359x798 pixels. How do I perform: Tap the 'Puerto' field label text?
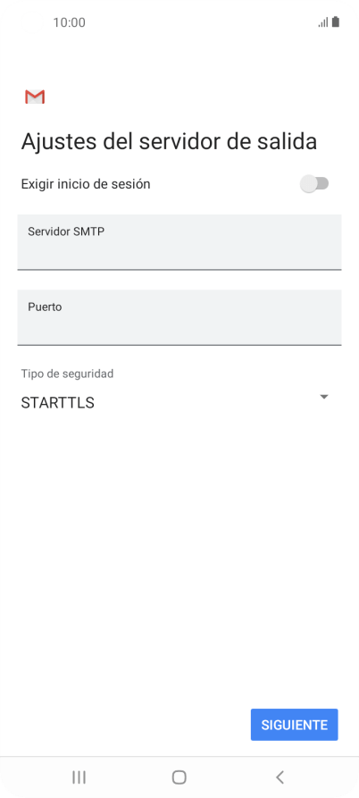point(45,307)
